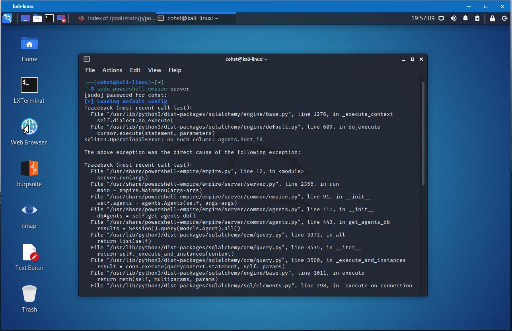Image resolution: width=512 pixels, height=331 pixels.
Task: Click "dbAgents = self.get_agents_db()" line
Action: [x=146, y=216]
